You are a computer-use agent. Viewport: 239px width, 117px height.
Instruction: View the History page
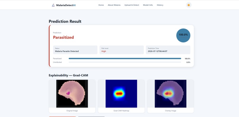[x=160, y=5]
